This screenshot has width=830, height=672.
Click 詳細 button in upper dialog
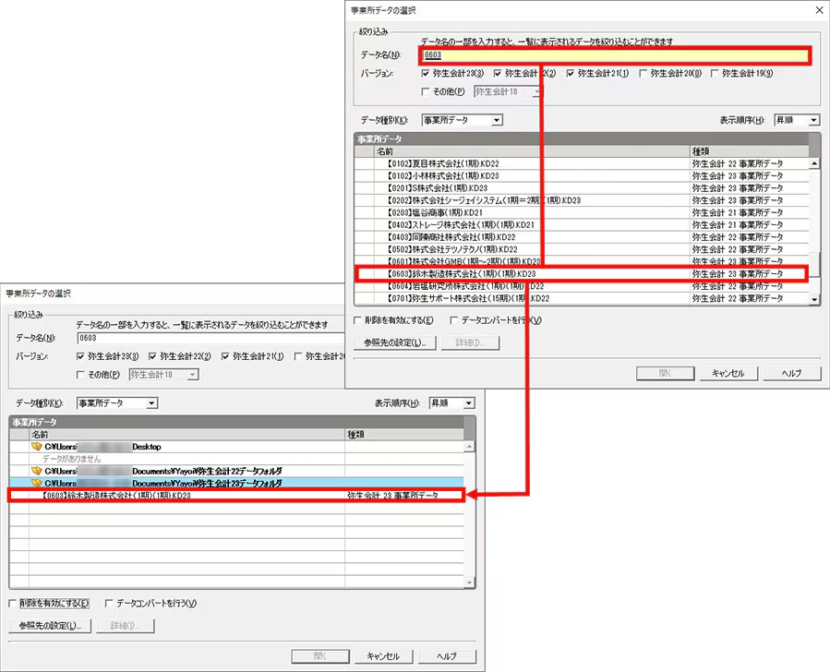coord(470,342)
